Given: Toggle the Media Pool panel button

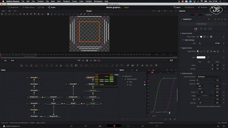Looking at the screenshot, I should [x=13, y=7].
